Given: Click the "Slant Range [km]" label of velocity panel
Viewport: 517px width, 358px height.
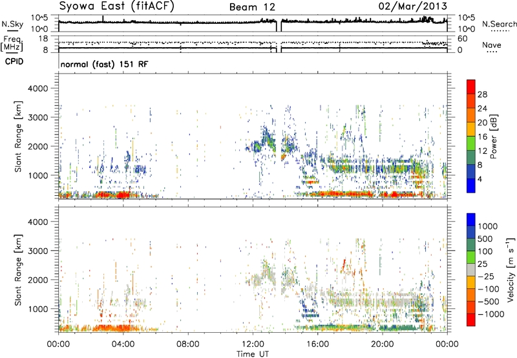Looking at the screenshot, I should (18, 270).
